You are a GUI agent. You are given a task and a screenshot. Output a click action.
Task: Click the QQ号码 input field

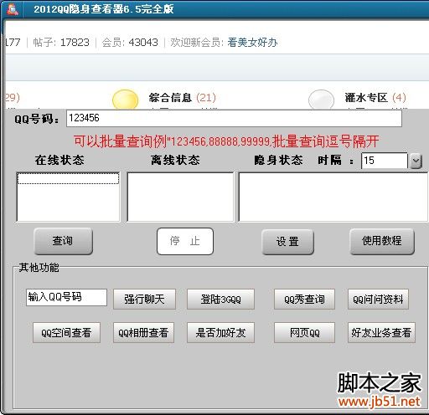click(x=234, y=118)
